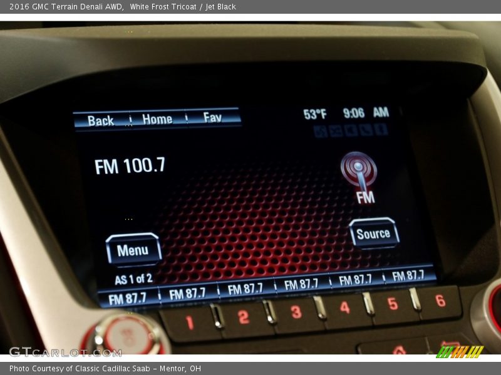Screen dimensions: 501x375
Task: Tap the 53°F temperature readout
Action: (315, 114)
